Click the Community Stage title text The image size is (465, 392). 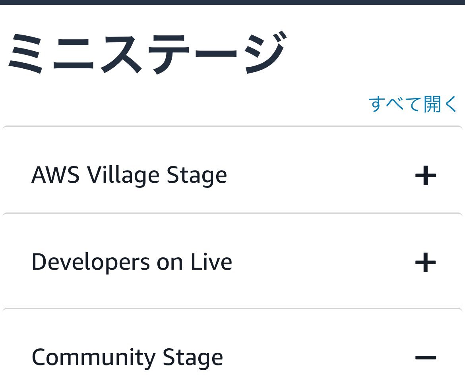click(127, 357)
